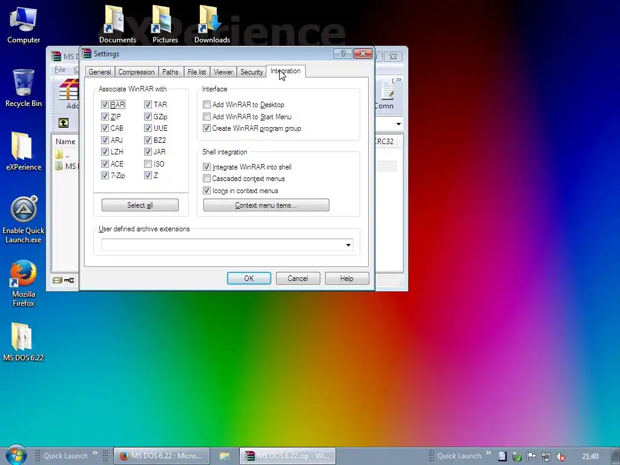The height and width of the screenshot is (465, 620).
Task: Open File menu in WinRAR window
Action: click(60, 70)
